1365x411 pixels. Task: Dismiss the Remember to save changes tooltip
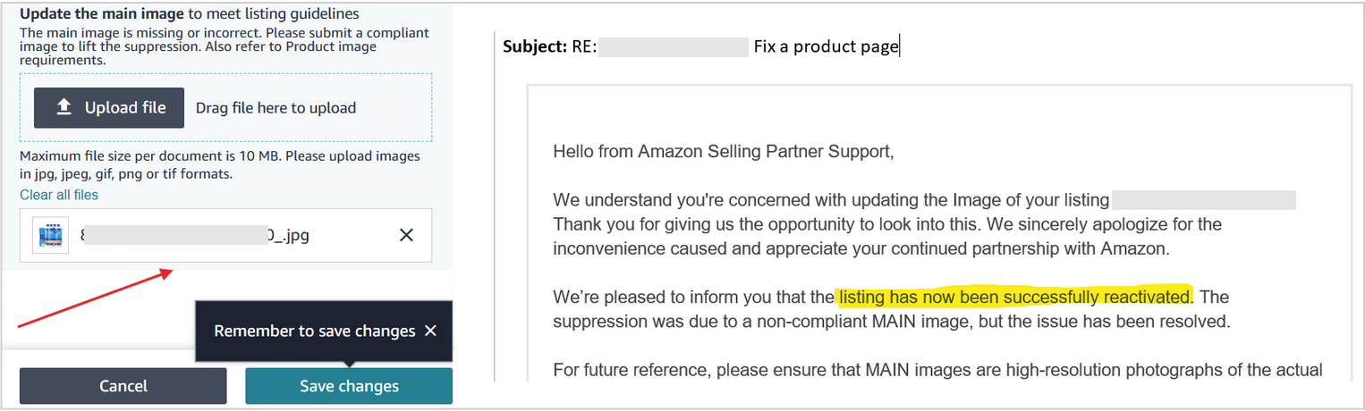[430, 331]
